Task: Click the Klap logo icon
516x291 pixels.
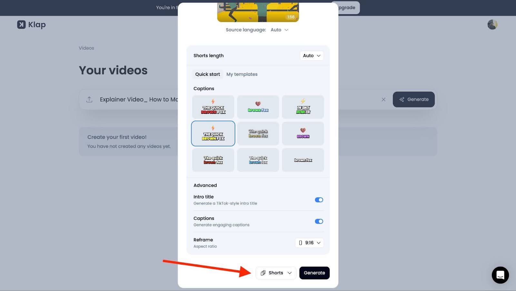Action: [x=21, y=25]
